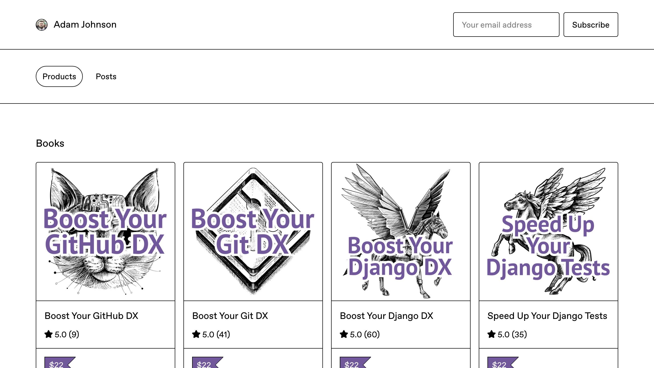Screen dimensions: 654x368
Task: Open the Boost Your Django DX pegasus cover
Action: click(401, 232)
